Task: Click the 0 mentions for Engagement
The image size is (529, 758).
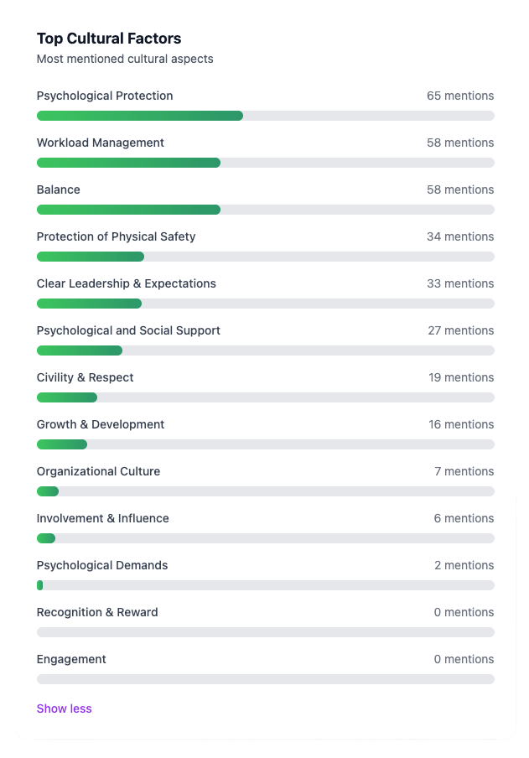Action: click(x=464, y=659)
